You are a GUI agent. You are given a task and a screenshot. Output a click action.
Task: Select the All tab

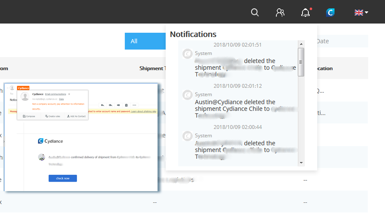(x=145, y=41)
